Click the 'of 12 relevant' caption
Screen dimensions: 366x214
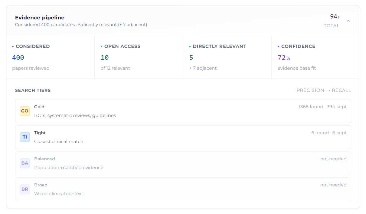[x=115, y=68]
